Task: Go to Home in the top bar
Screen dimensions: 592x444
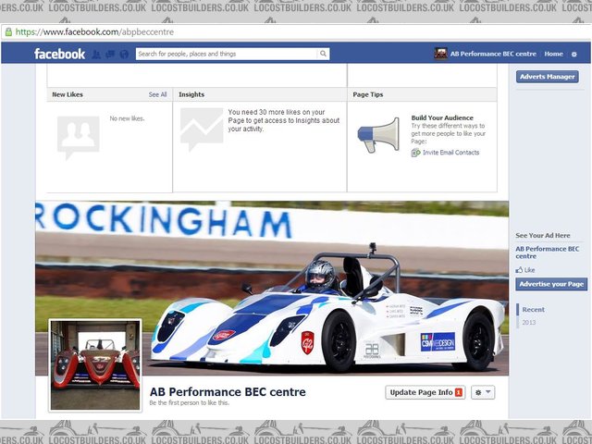Action: [553, 54]
